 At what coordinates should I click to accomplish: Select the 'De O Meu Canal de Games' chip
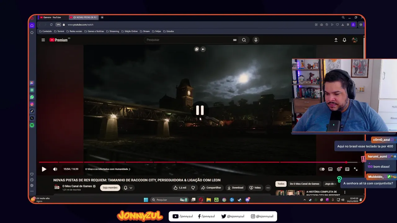[304, 184]
